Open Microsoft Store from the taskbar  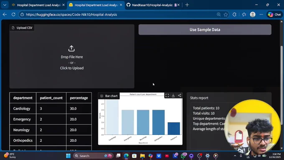(x=134, y=156)
